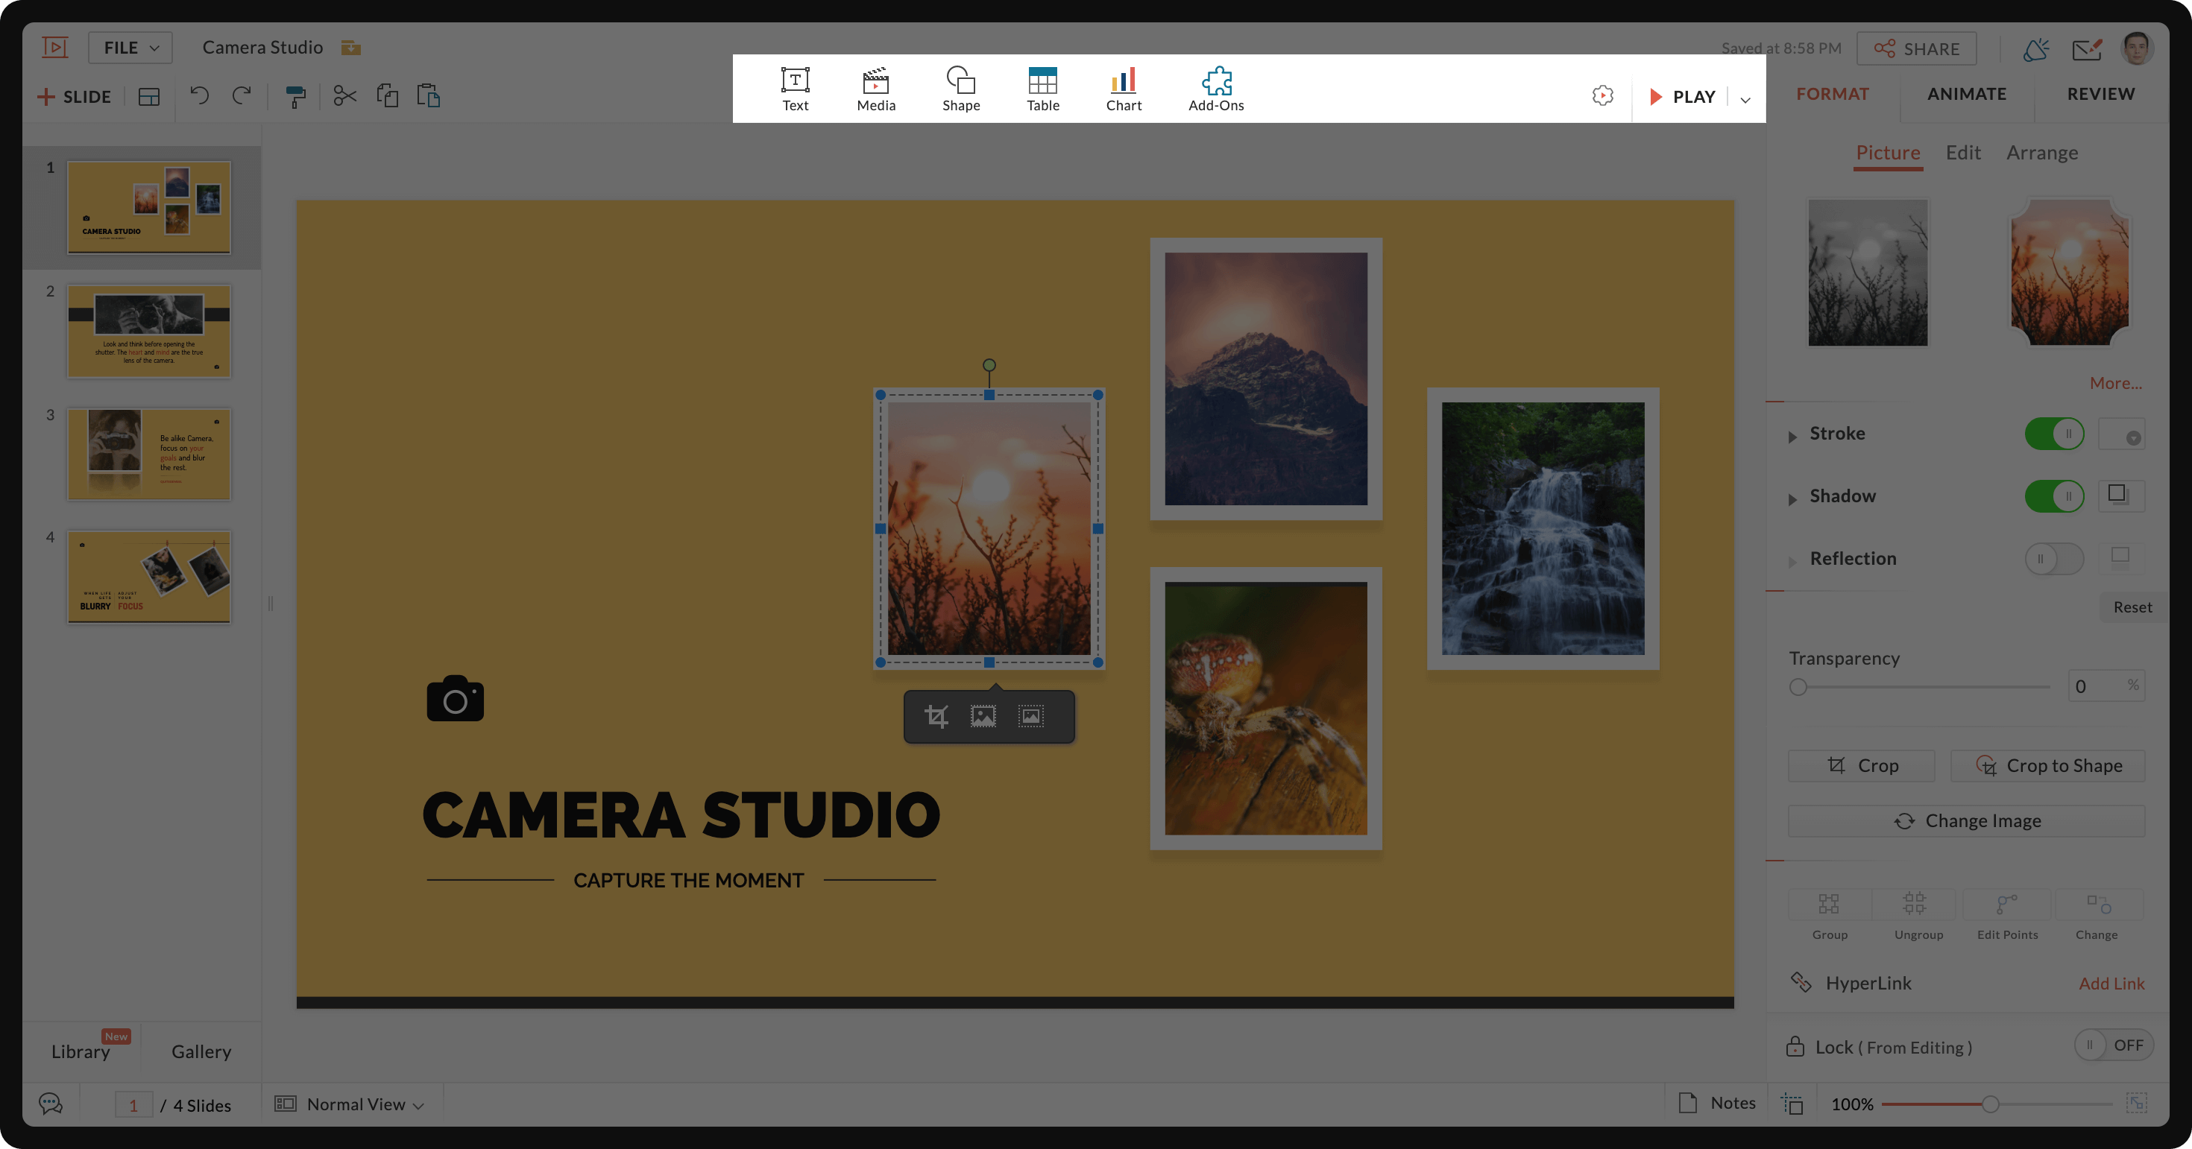
Task: Click the format painter icon
Action: pos(295,97)
